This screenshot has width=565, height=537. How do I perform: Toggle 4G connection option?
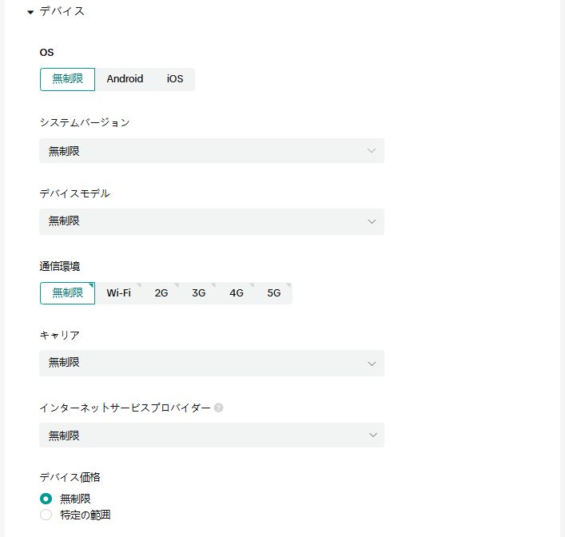[x=237, y=293]
